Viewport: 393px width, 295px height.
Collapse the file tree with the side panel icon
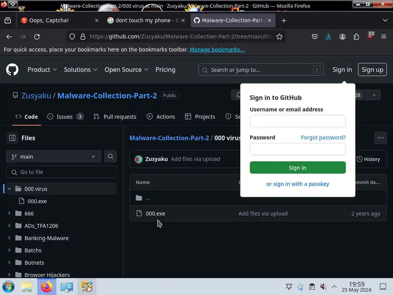(x=12, y=138)
